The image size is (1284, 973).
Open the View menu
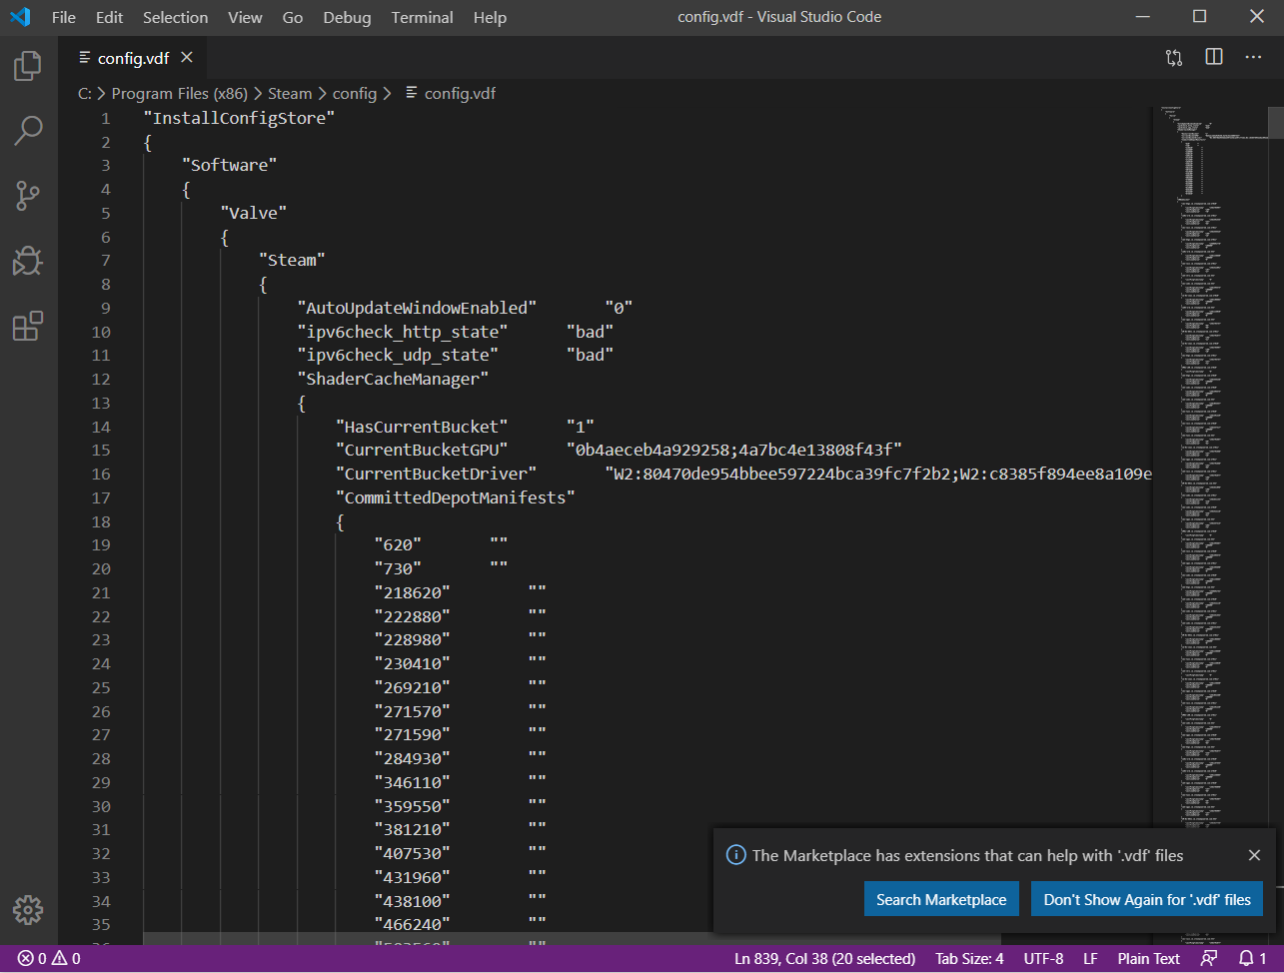click(245, 17)
